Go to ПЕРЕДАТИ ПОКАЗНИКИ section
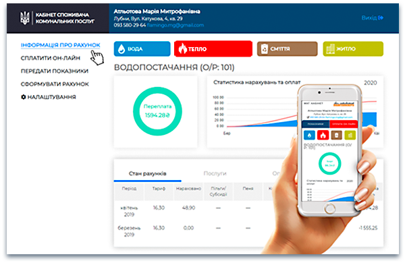This screenshot has height=263, width=405. (55, 71)
